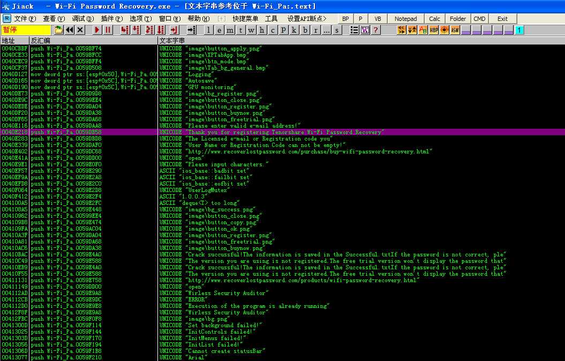The image size is (565, 361).
Task: Click the Trace into icon
Action: 149,30
